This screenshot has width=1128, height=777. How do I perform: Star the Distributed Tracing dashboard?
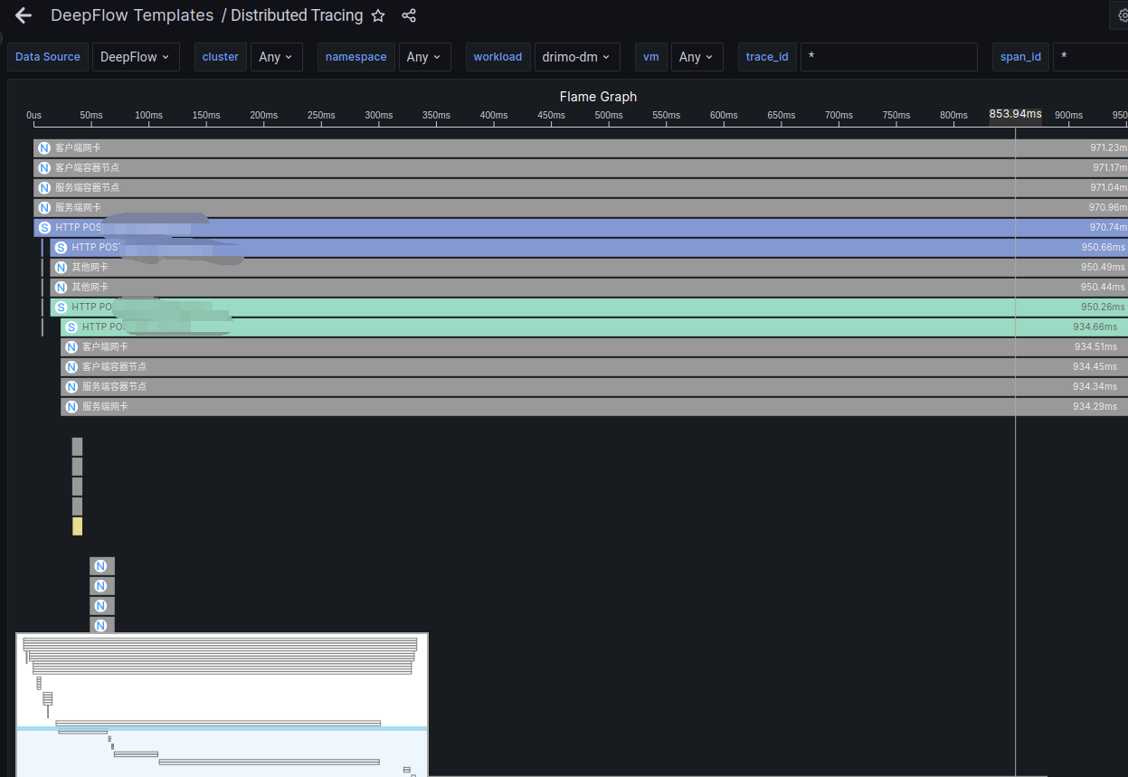point(377,15)
